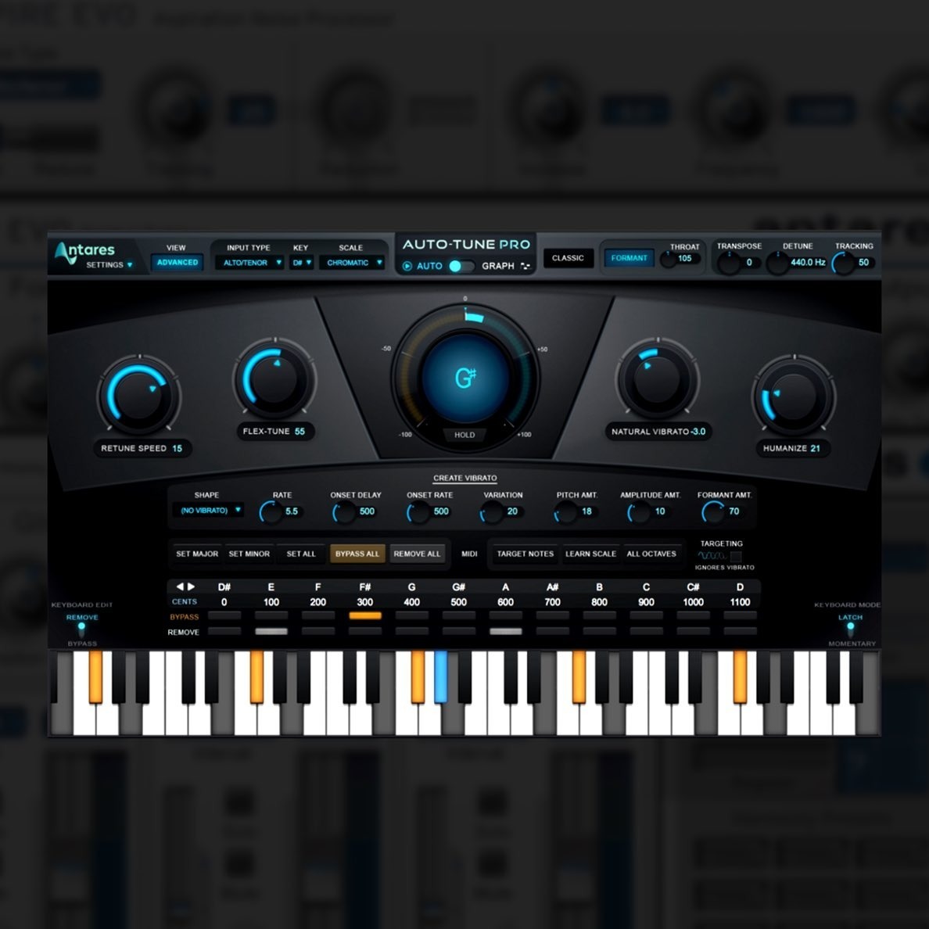Click the Retune Speed value 15
The height and width of the screenshot is (929, 929).
[x=178, y=449]
